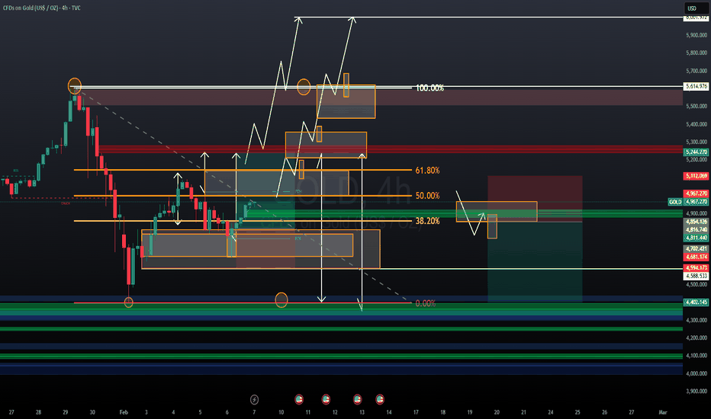Screen dimensions: 711x419
Task: Select the 50.00% Fibonacci level label
Action: coord(426,196)
